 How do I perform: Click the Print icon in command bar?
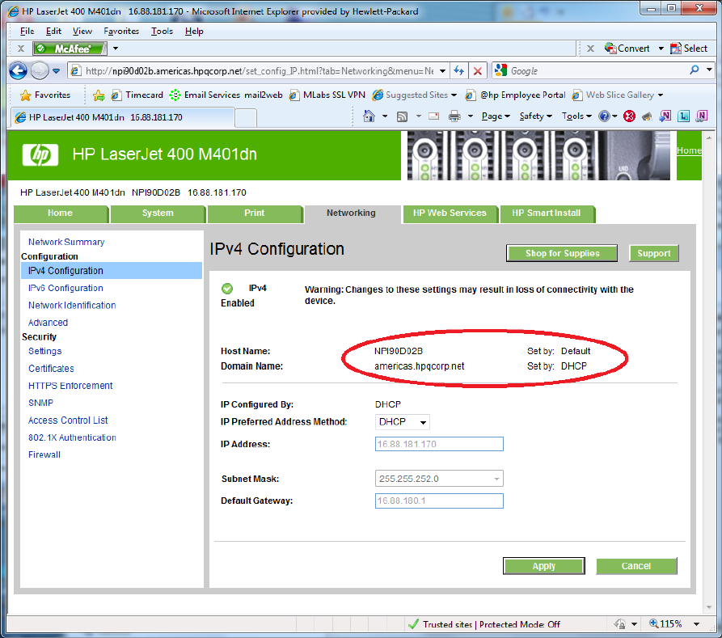click(454, 116)
